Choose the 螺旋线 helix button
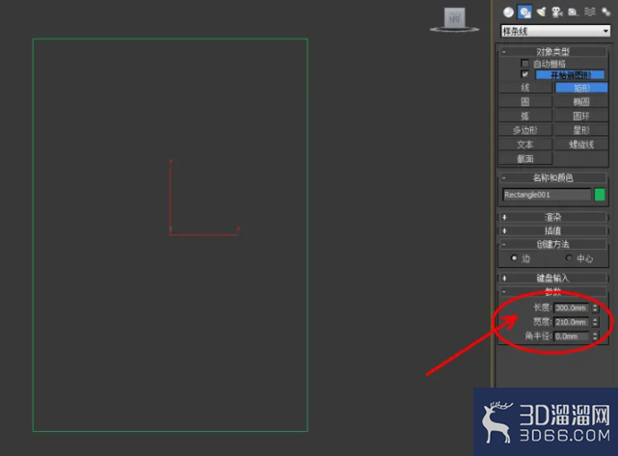The height and width of the screenshot is (456, 618). [x=581, y=145]
